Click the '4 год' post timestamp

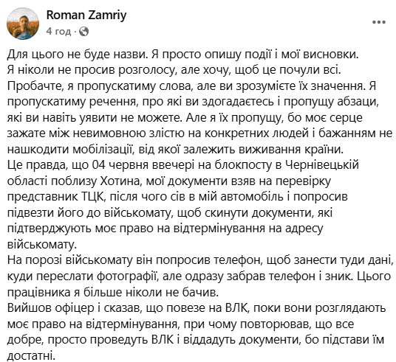(58, 32)
